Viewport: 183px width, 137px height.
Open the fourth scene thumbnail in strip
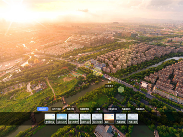point(85,119)
